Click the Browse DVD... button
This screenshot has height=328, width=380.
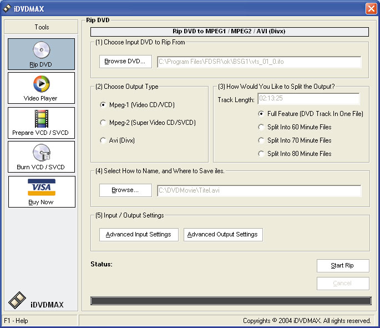tap(125, 62)
